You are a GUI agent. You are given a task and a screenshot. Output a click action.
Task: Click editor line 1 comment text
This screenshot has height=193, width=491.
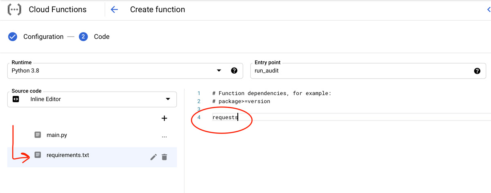point(272,94)
